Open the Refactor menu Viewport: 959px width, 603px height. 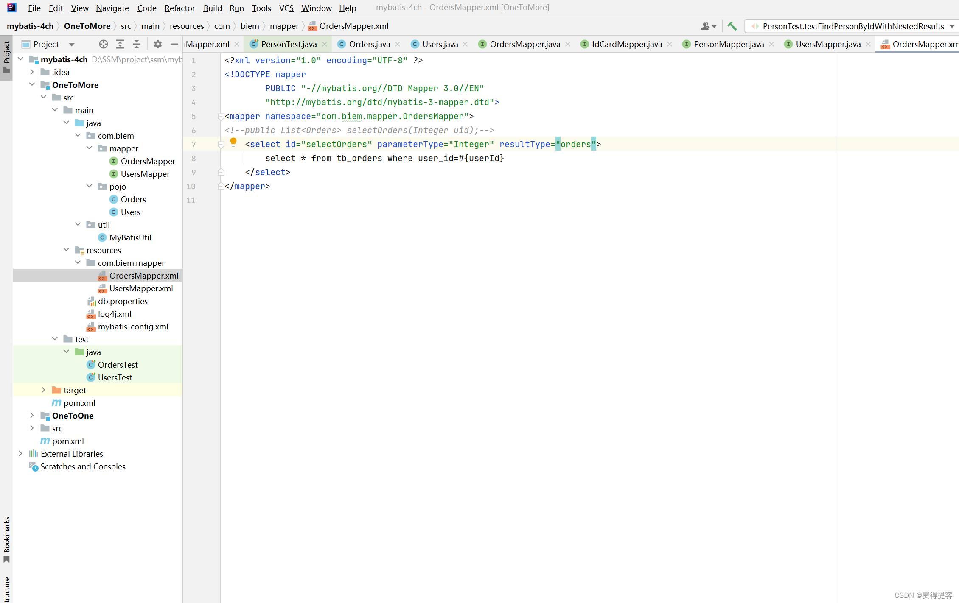pyautogui.click(x=179, y=8)
